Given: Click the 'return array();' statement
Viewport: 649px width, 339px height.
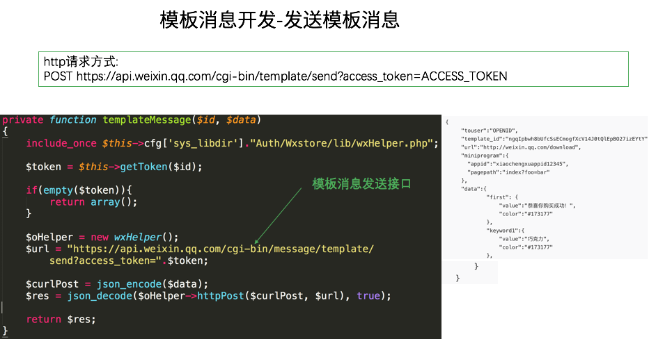Looking at the screenshot, I should pyautogui.click(x=93, y=202).
